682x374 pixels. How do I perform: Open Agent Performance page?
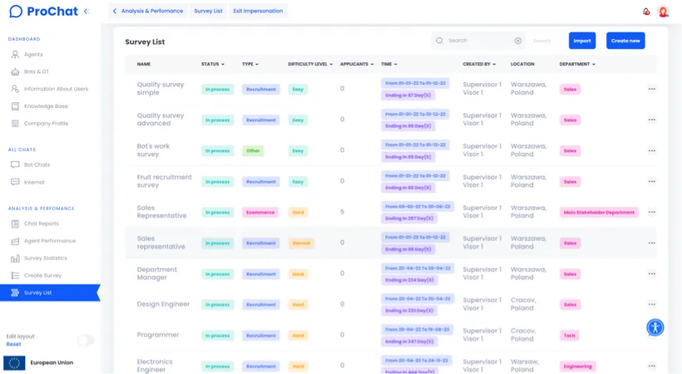tap(49, 241)
